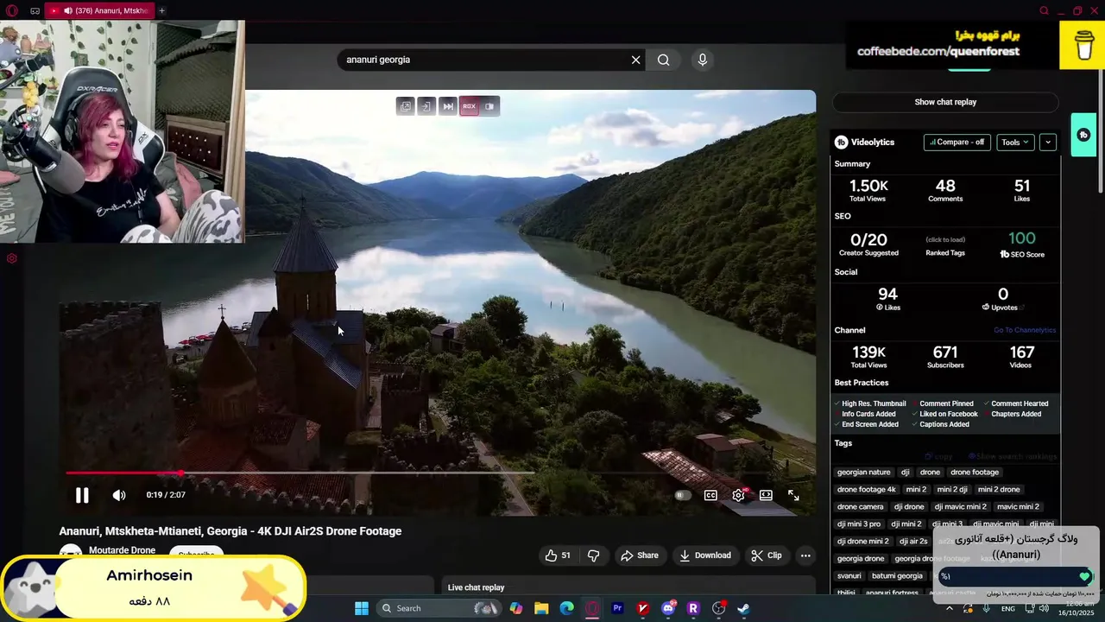Image resolution: width=1105 pixels, height=622 pixels.
Task: Click the 'ananuri georgia' search field
Action: pyautogui.click(x=483, y=60)
